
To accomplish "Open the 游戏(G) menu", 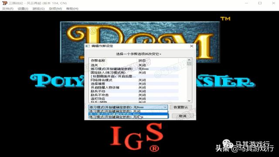I will pos(38,9).
